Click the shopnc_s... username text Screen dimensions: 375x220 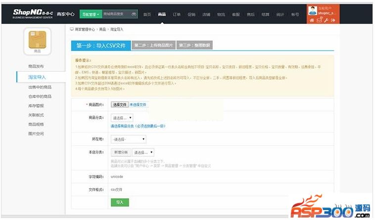tap(327, 13)
